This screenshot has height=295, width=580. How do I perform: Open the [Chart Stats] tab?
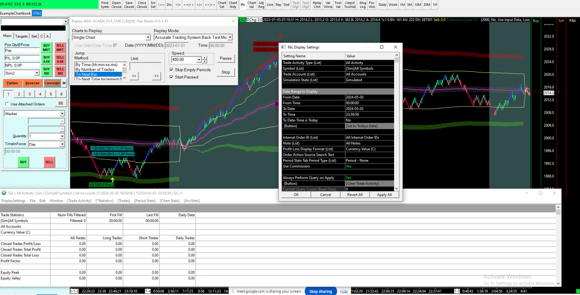pos(170,201)
